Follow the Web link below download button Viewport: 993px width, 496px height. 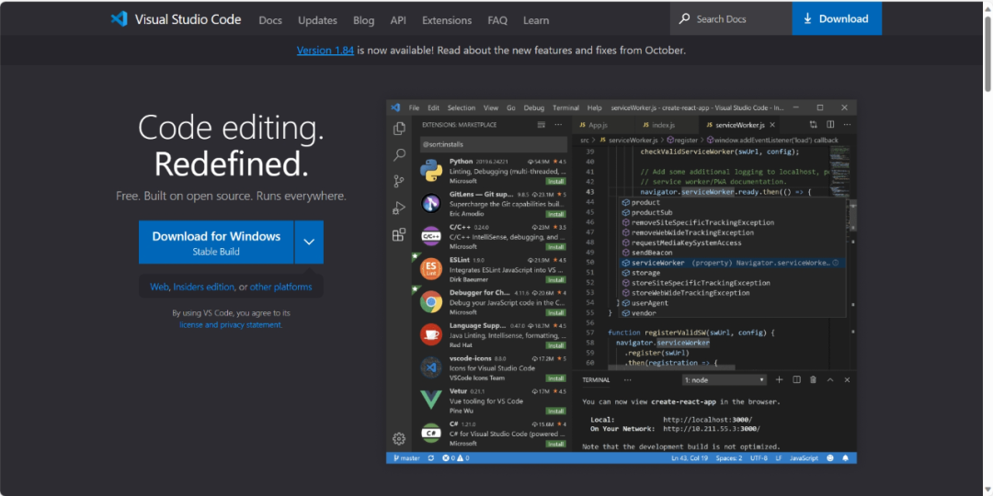point(159,287)
